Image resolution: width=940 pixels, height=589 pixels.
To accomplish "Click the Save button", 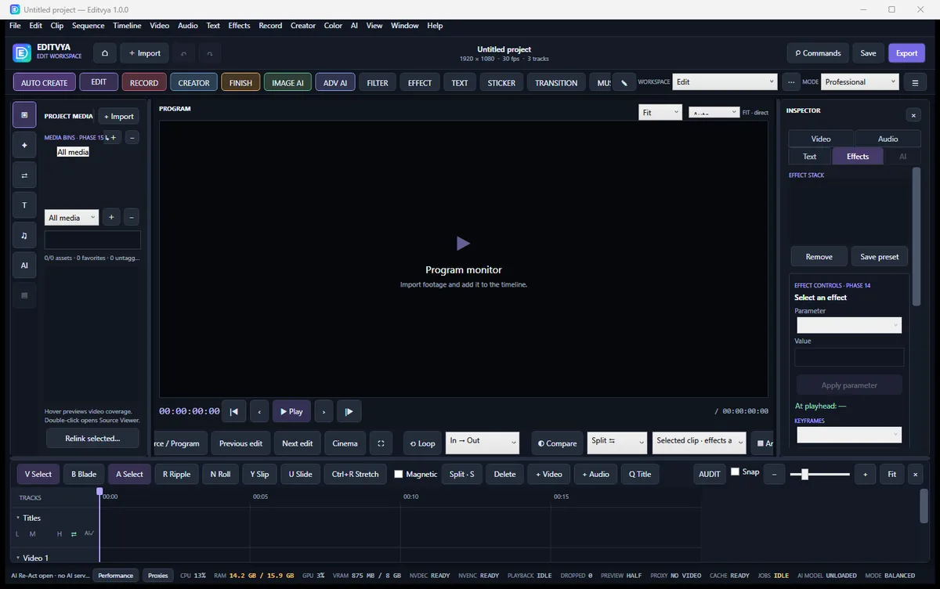I will [x=868, y=53].
